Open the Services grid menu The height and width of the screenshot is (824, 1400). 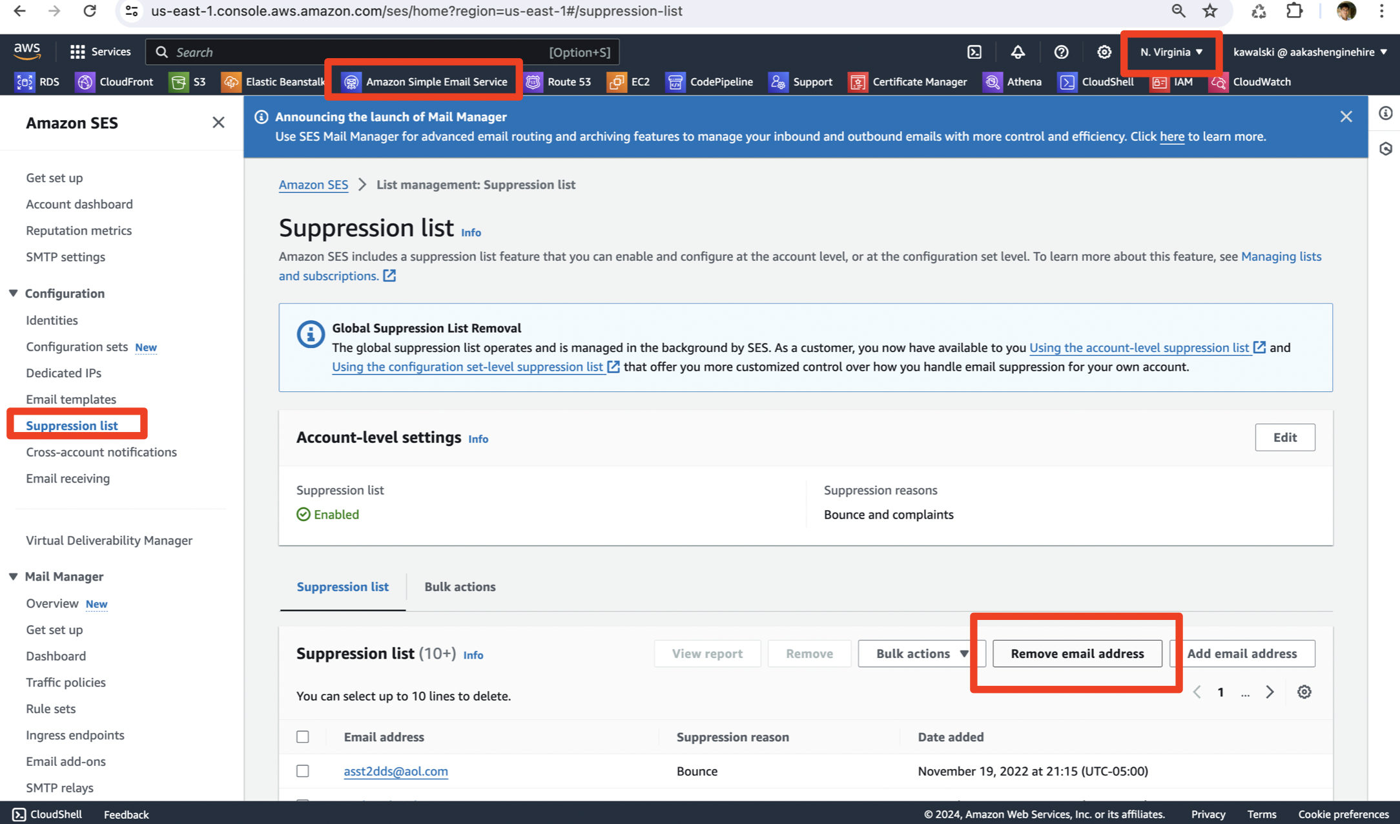click(x=100, y=52)
